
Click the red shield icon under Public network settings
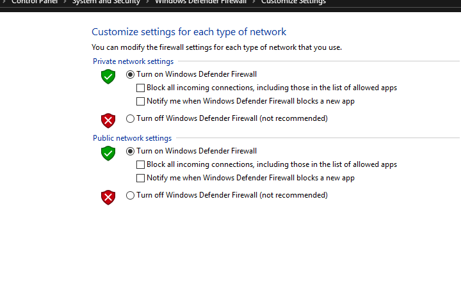108,197
